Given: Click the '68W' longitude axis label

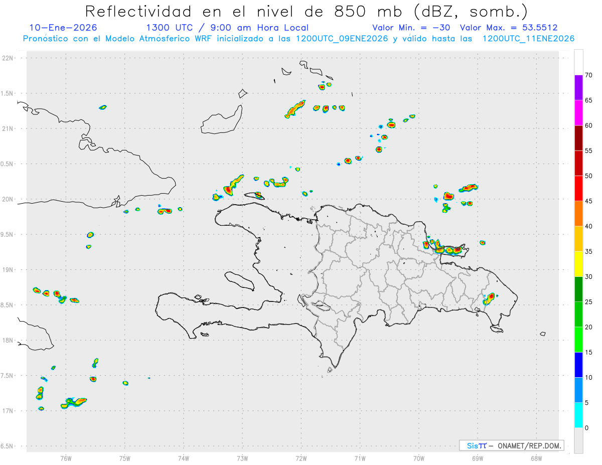Looking at the screenshot, I should tap(536, 457).
